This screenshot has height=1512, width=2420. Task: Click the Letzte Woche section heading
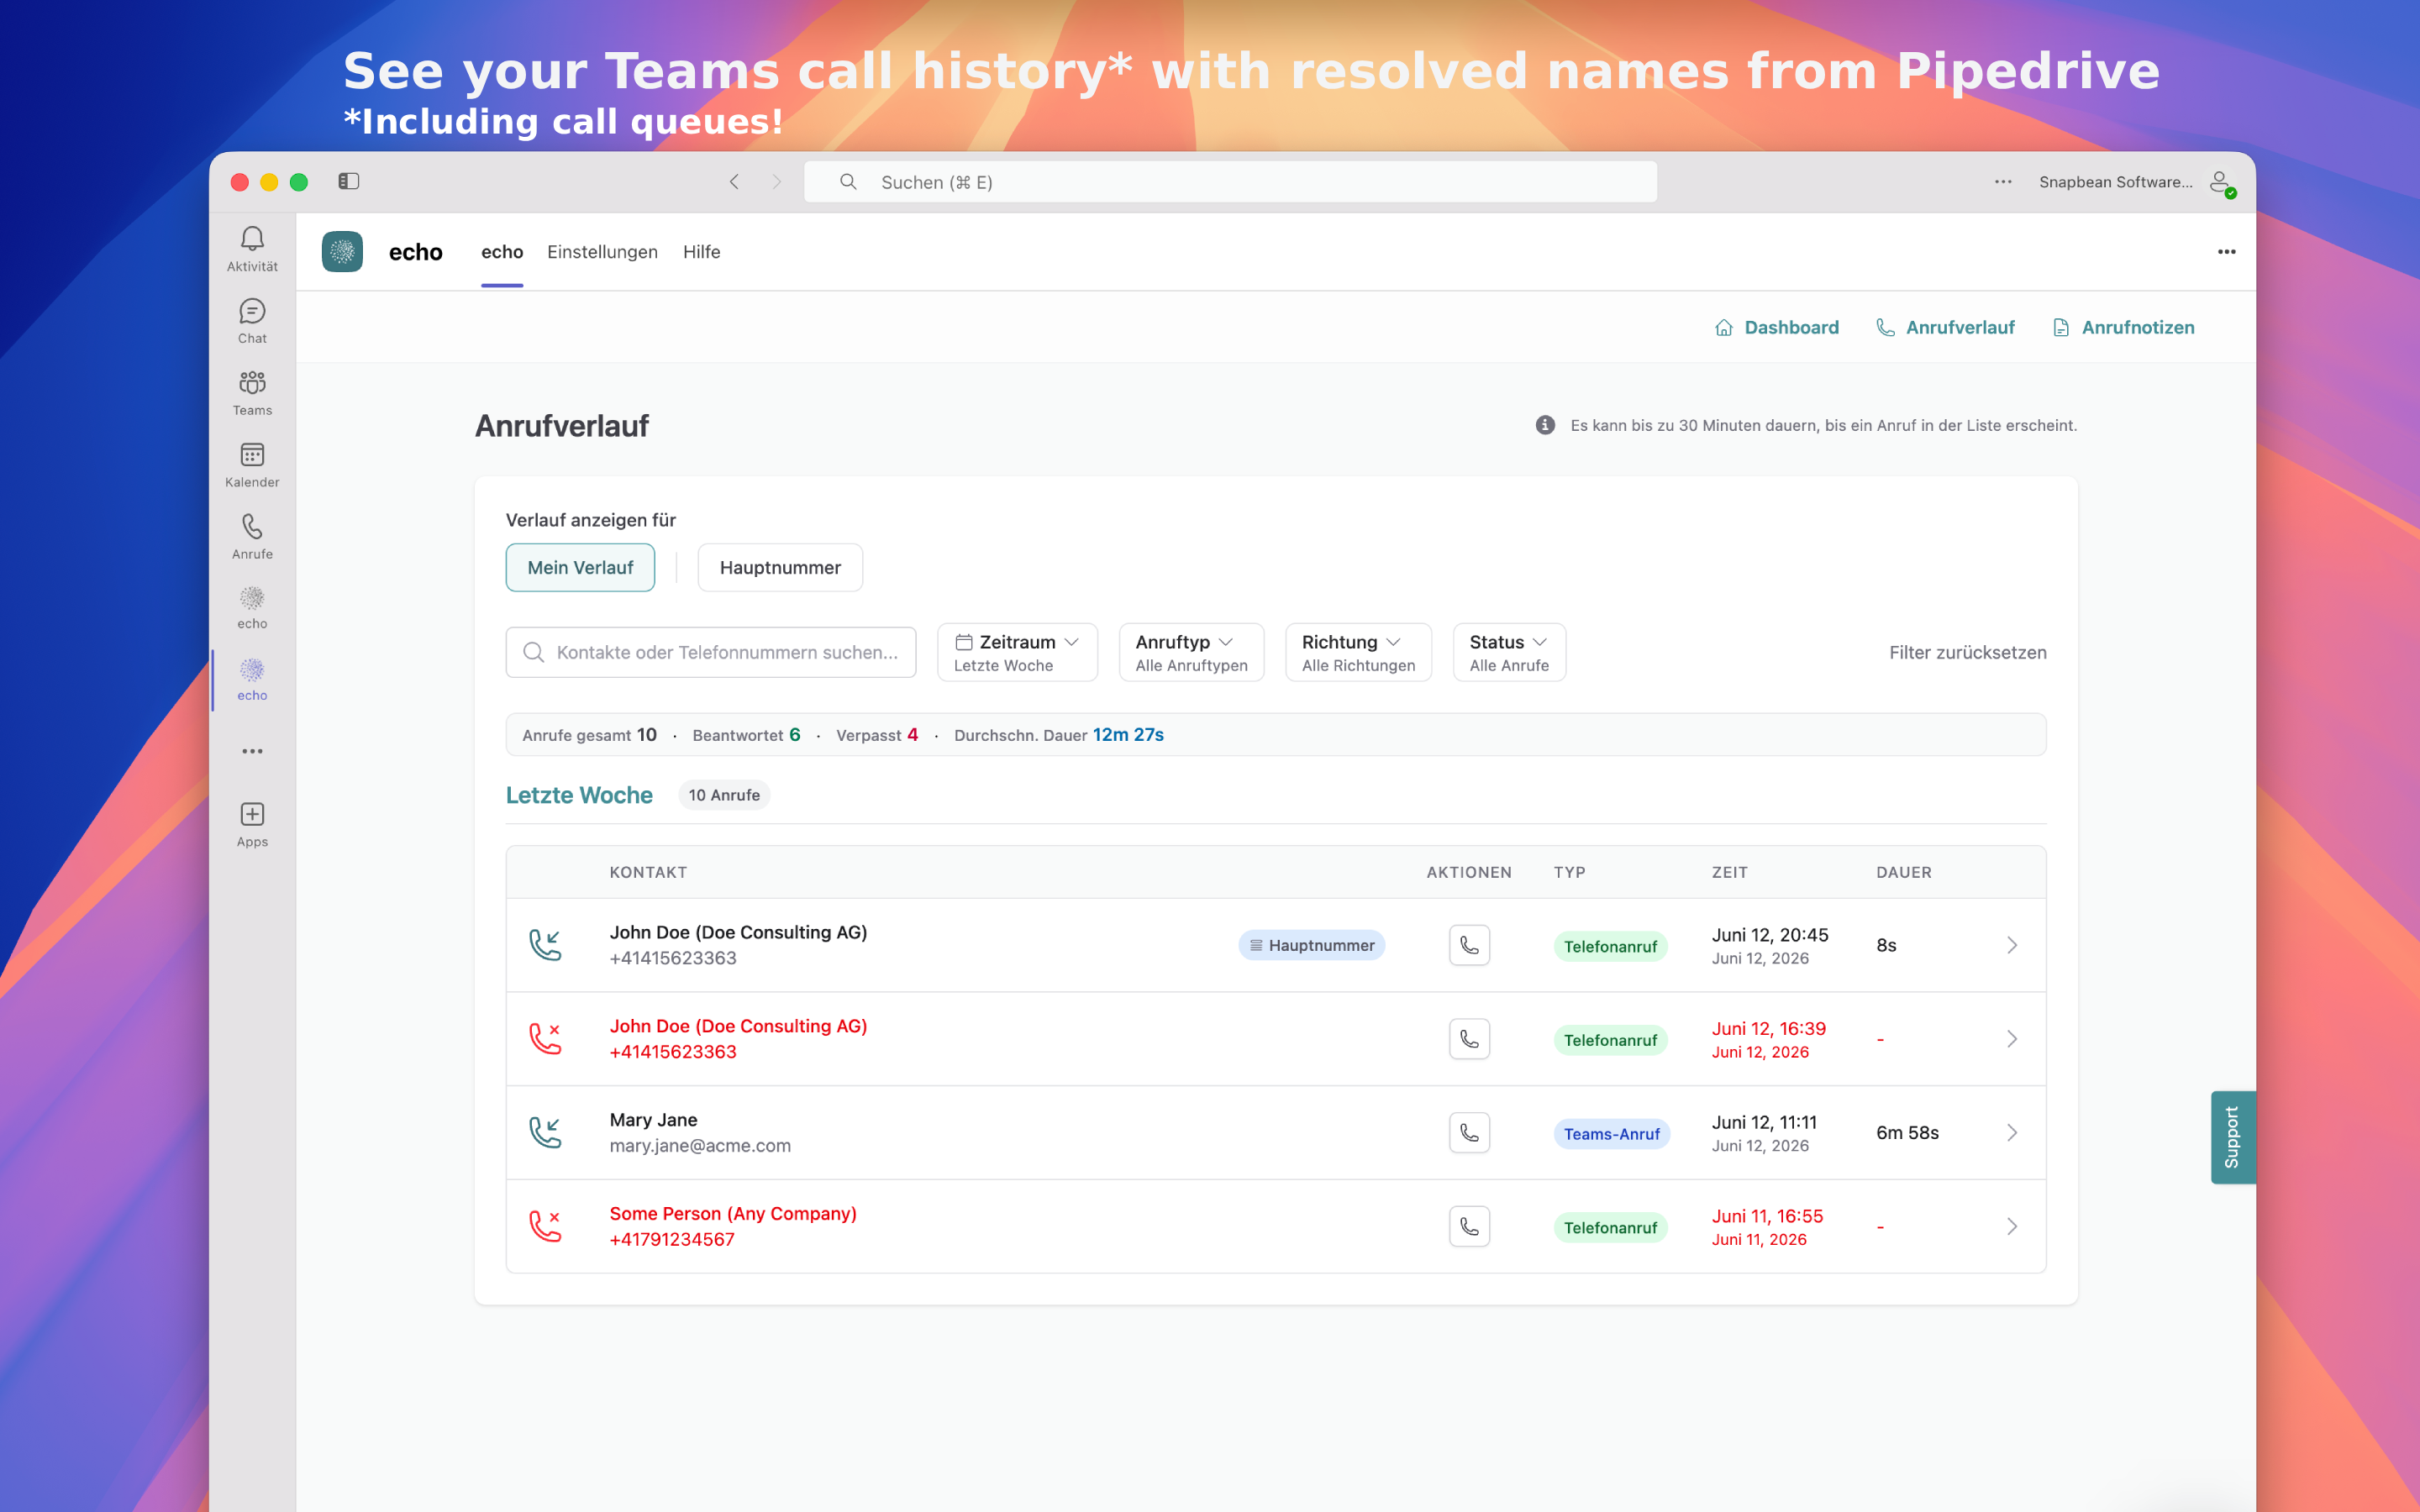click(x=579, y=795)
